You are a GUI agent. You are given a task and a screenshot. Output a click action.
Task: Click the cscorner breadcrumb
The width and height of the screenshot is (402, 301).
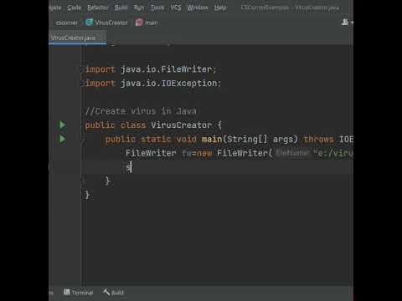(67, 23)
